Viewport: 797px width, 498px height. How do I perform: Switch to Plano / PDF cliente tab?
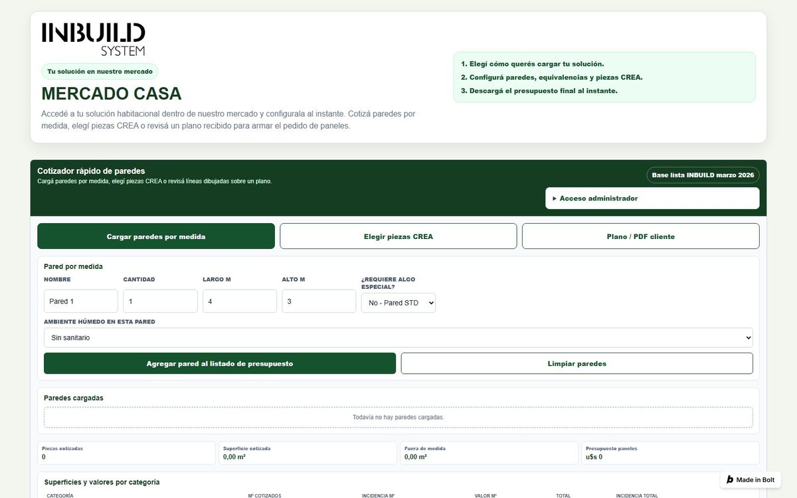pos(641,236)
